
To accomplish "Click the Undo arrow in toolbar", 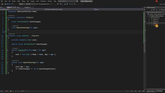I will tap(12, 4).
